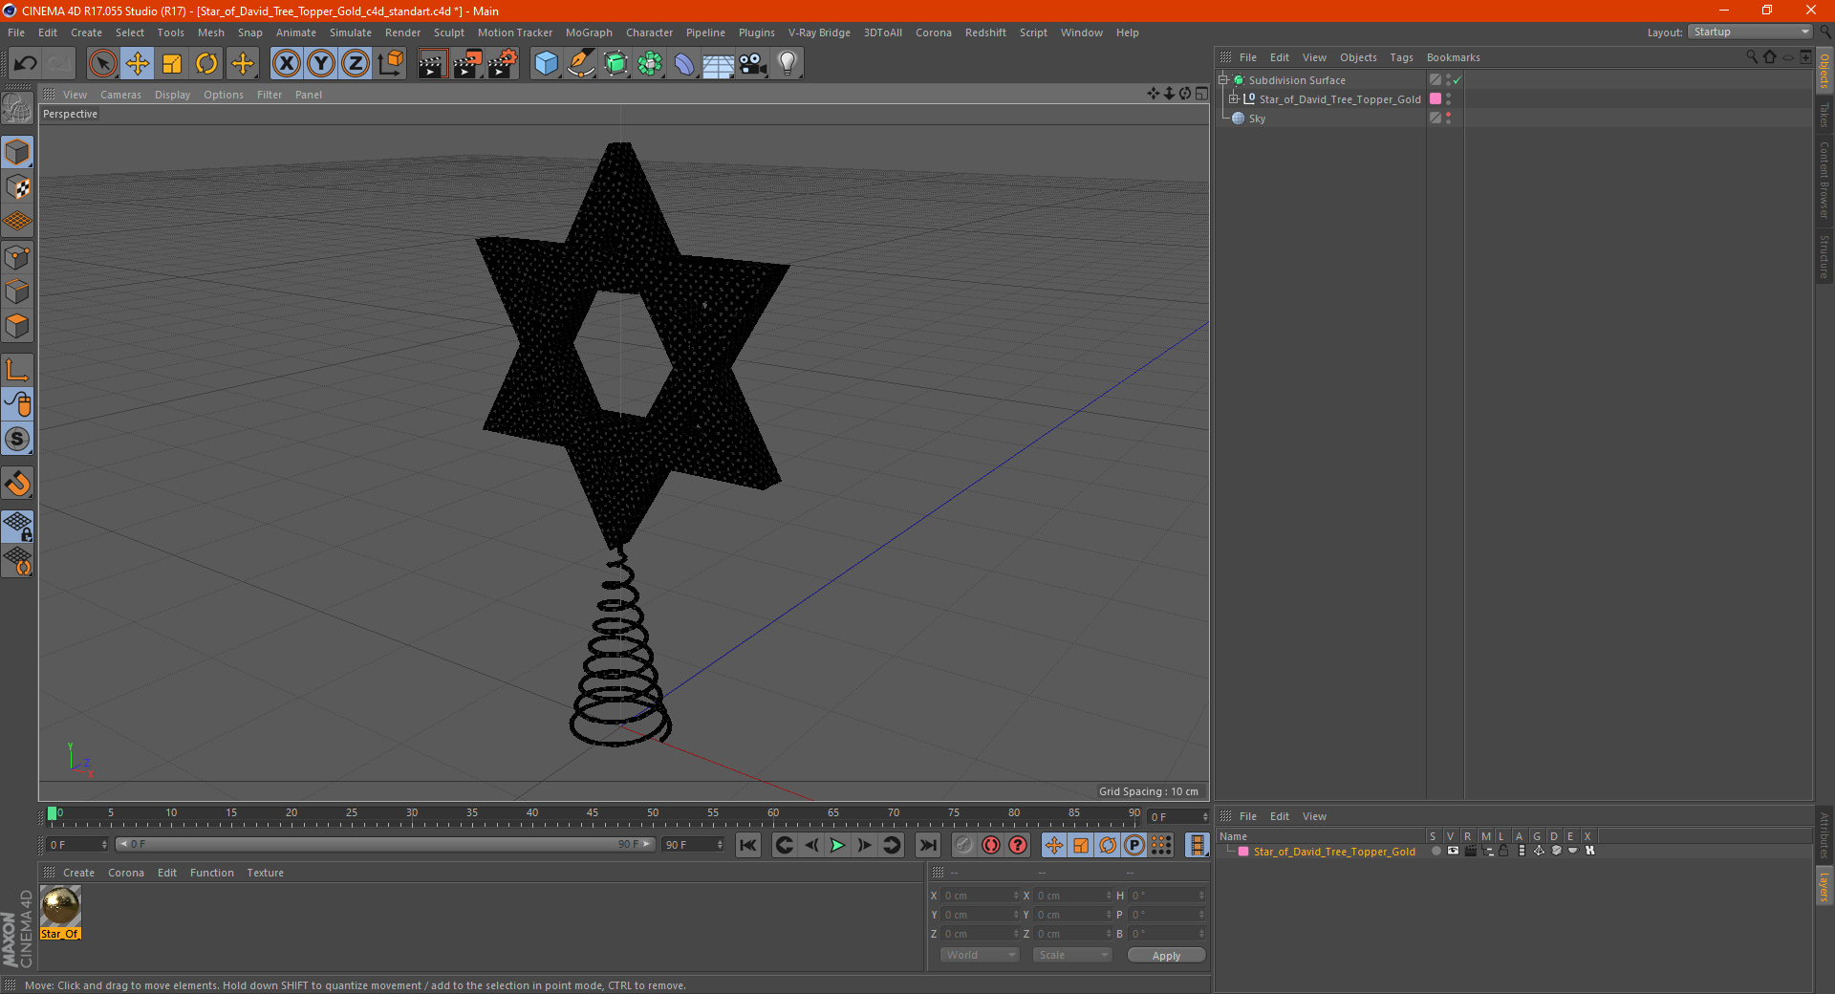Click the search magnifier in Objects panel
Image resolution: width=1835 pixels, height=994 pixels.
point(1751,57)
